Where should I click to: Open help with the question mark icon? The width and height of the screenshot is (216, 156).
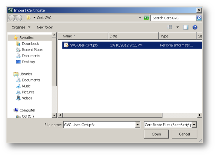click(x=195, y=27)
